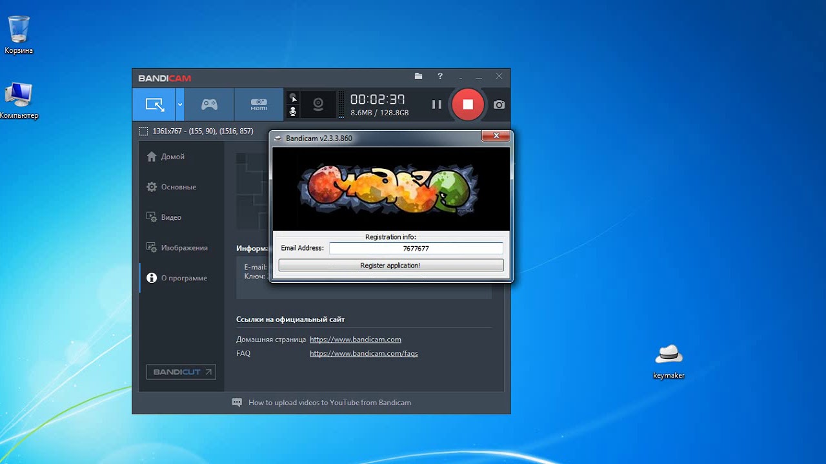Image resolution: width=826 pixels, height=464 pixels.
Task: Select the Компьютер desktop icon
Action: click(x=19, y=101)
